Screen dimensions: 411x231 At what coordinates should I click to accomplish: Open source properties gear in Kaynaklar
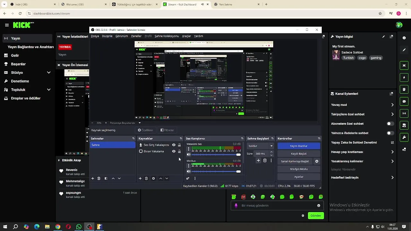153,178
